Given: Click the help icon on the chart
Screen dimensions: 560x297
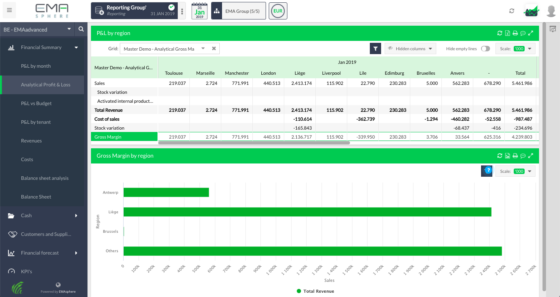Looking at the screenshot, I should (x=486, y=170).
